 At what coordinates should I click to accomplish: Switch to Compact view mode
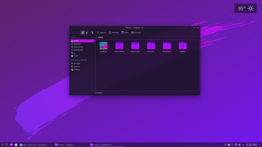pyautogui.click(x=87, y=33)
